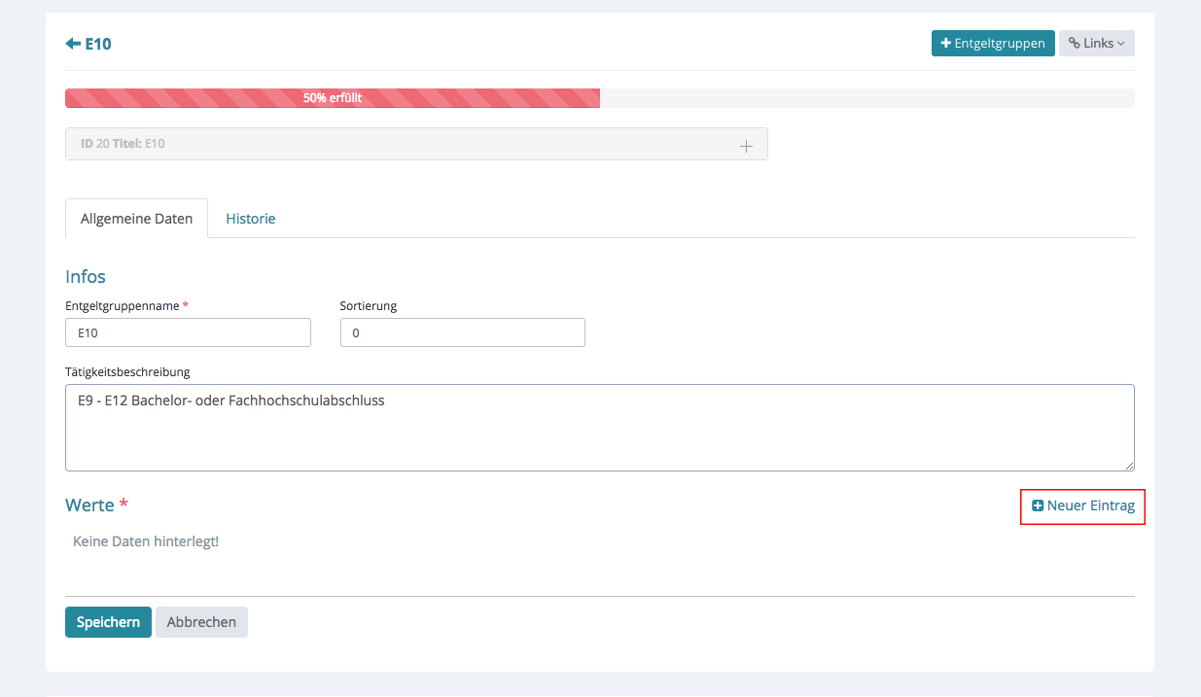
Task: Click the E10 page title
Action: (98, 44)
